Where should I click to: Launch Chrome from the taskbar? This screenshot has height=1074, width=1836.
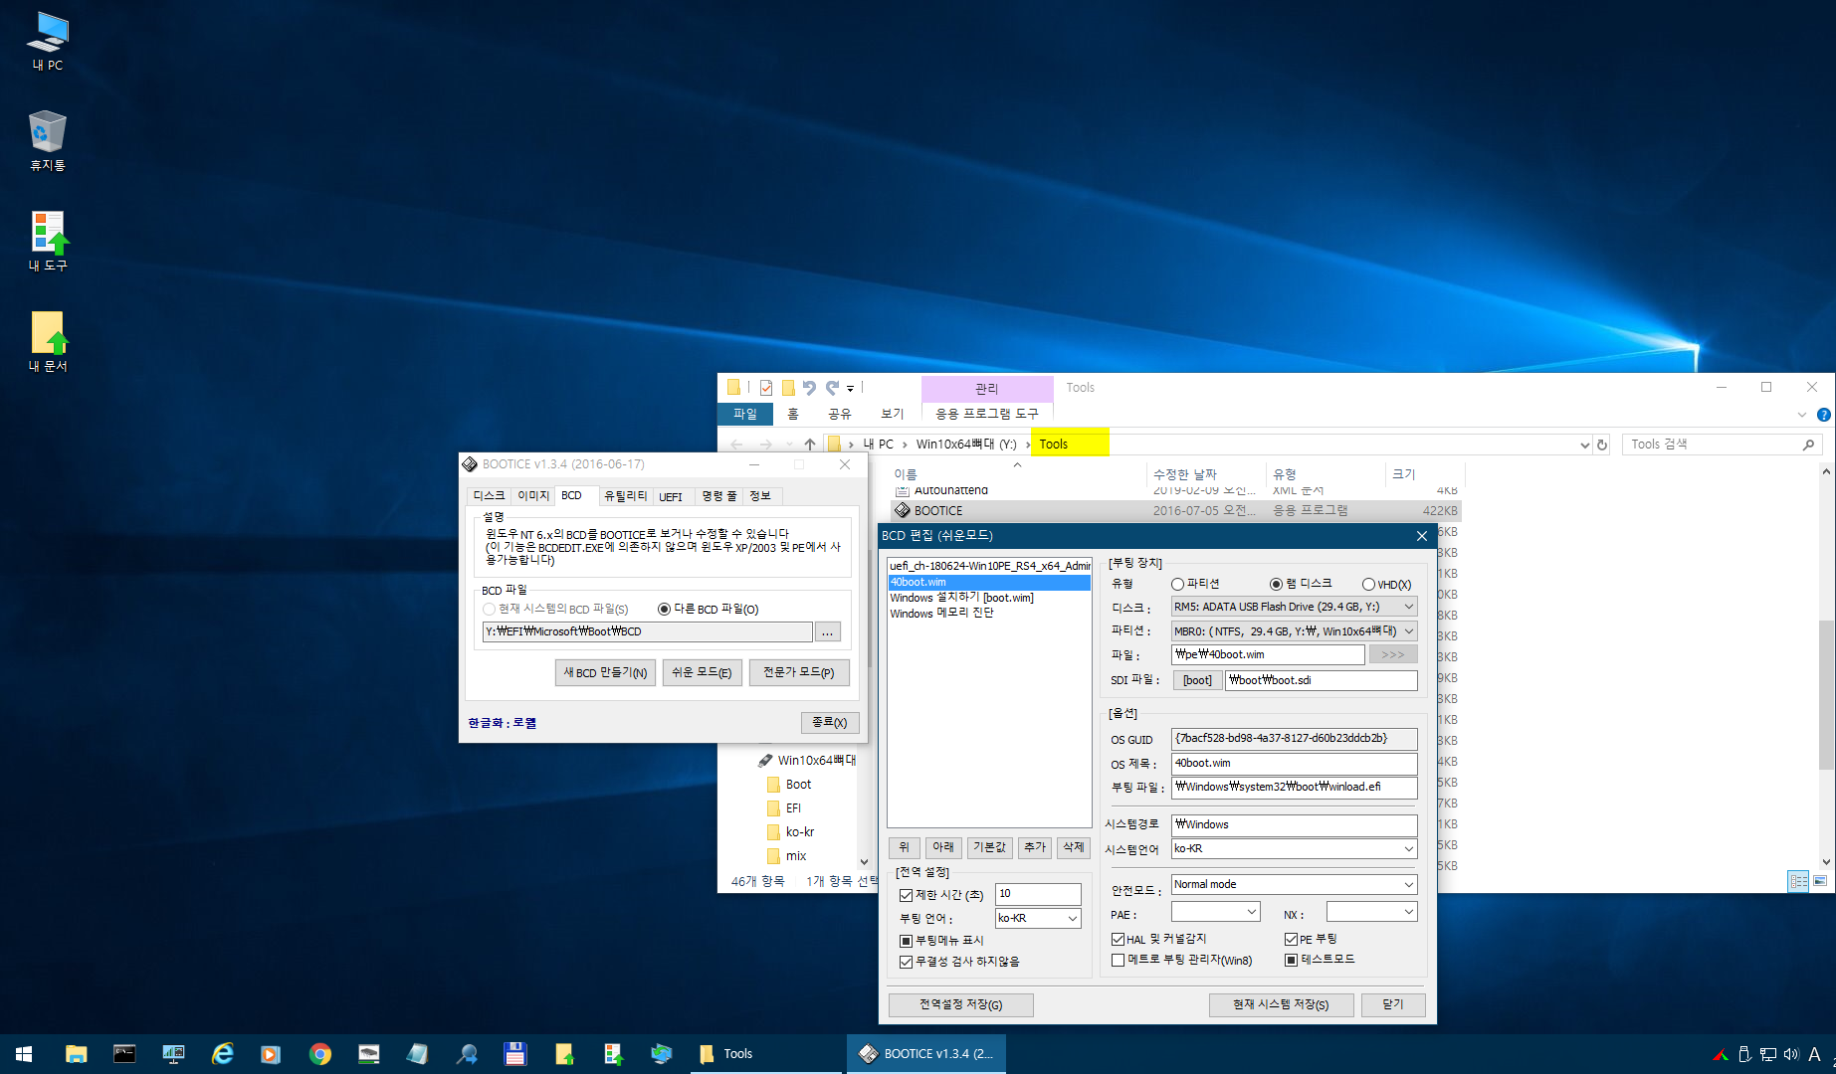click(x=319, y=1054)
